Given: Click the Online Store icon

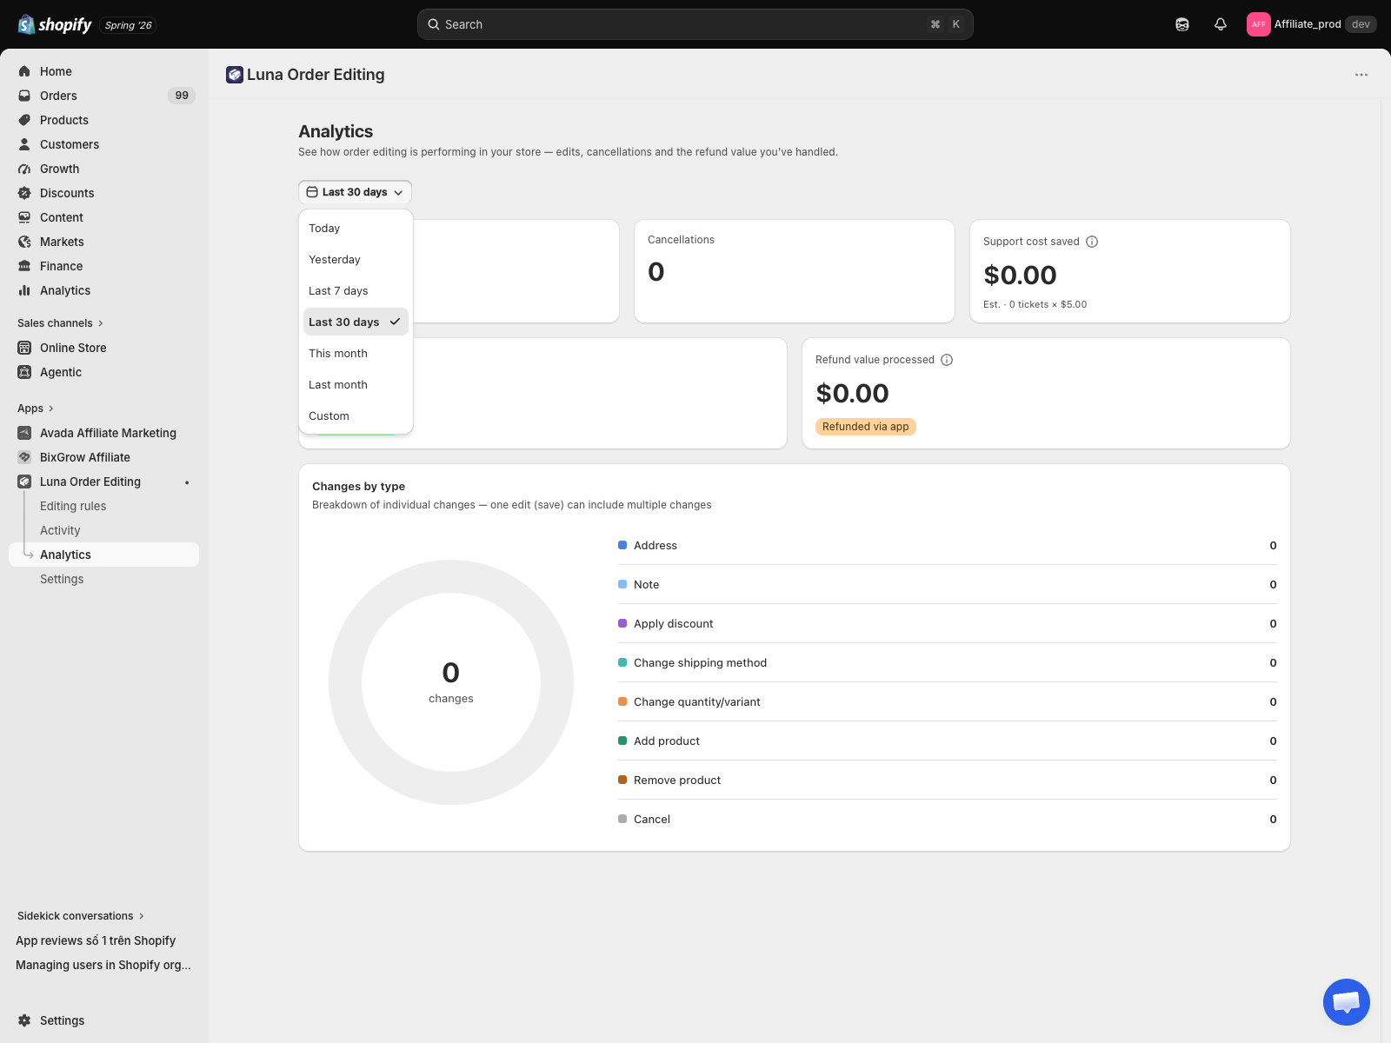Looking at the screenshot, I should coord(24,348).
